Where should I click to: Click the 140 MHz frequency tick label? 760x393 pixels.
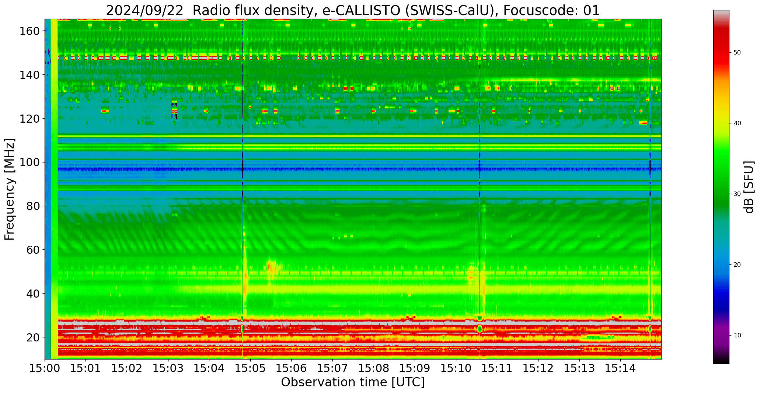click(29, 75)
